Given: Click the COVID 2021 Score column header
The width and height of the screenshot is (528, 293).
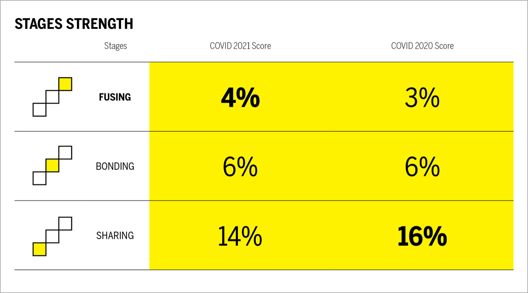Looking at the screenshot, I should [x=240, y=46].
